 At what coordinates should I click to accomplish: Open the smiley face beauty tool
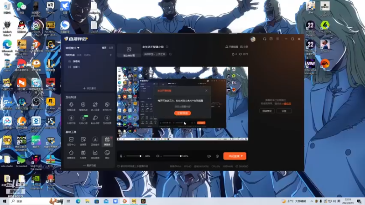107,154
